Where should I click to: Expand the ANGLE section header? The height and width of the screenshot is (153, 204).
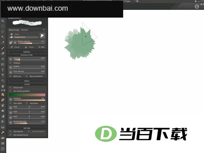(27, 81)
